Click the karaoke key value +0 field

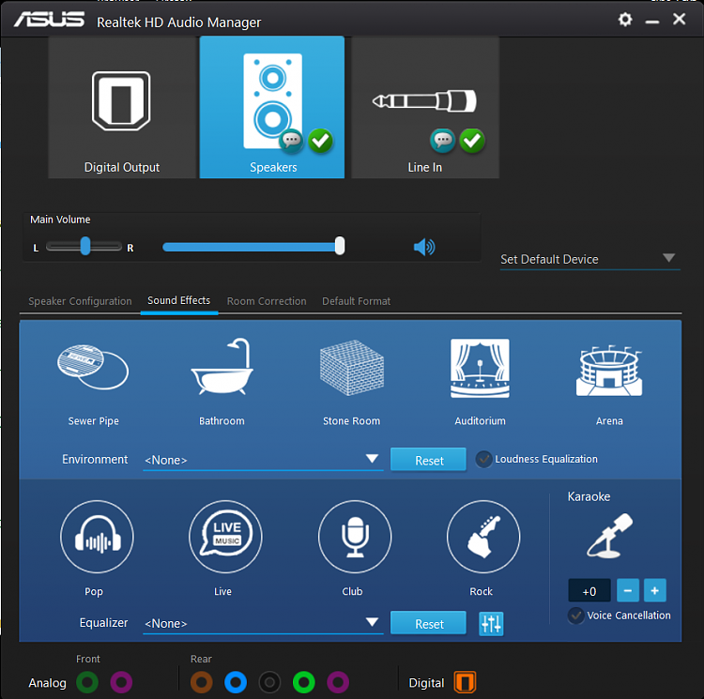tap(589, 591)
